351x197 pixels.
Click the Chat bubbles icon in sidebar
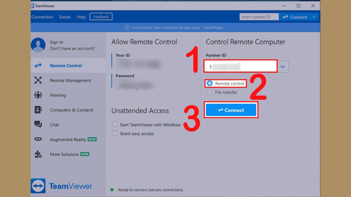38,125
